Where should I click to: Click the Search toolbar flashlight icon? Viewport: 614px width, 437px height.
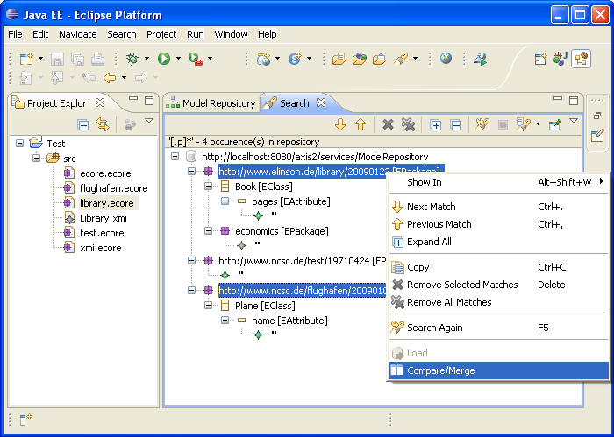click(x=401, y=59)
